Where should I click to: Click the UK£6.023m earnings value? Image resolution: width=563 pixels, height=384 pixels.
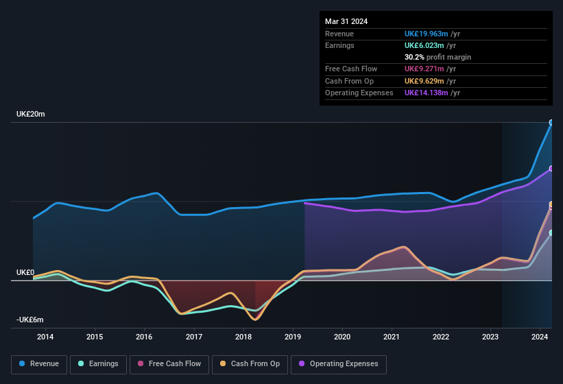tap(424, 45)
